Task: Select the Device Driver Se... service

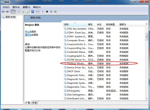Action: (x=96, y=68)
